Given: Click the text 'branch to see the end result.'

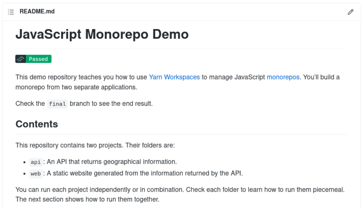Looking at the screenshot, I should coord(111,103).
